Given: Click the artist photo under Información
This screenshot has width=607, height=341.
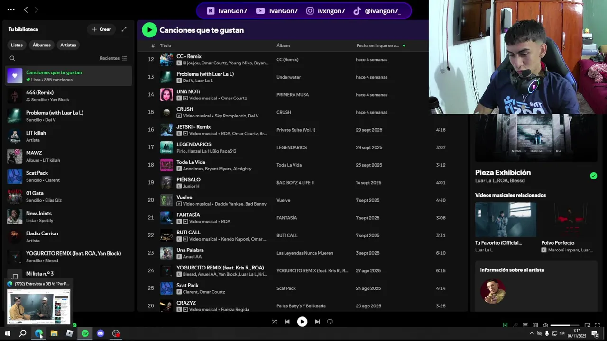Looking at the screenshot, I should tap(493, 291).
